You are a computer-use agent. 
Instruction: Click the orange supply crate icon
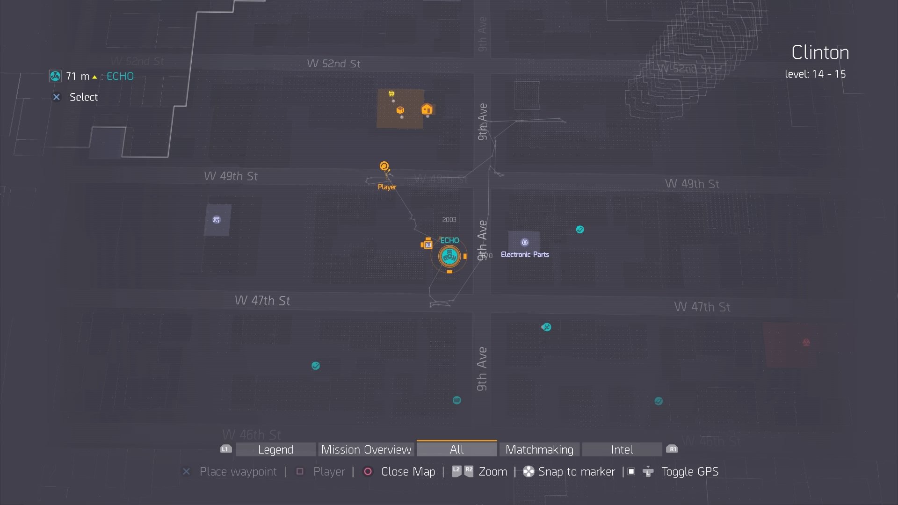tap(400, 110)
